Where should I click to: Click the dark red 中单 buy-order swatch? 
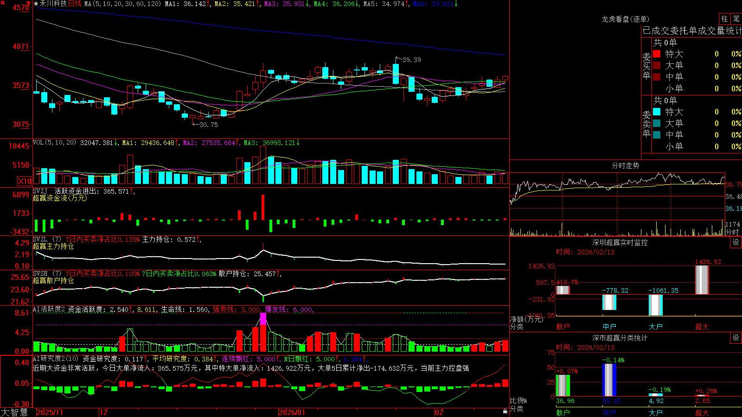tap(657, 77)
